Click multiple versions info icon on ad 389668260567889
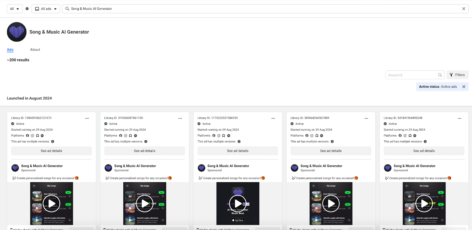Image resolution: width=472 pixels, height=230 pixels. pos(332,142)
